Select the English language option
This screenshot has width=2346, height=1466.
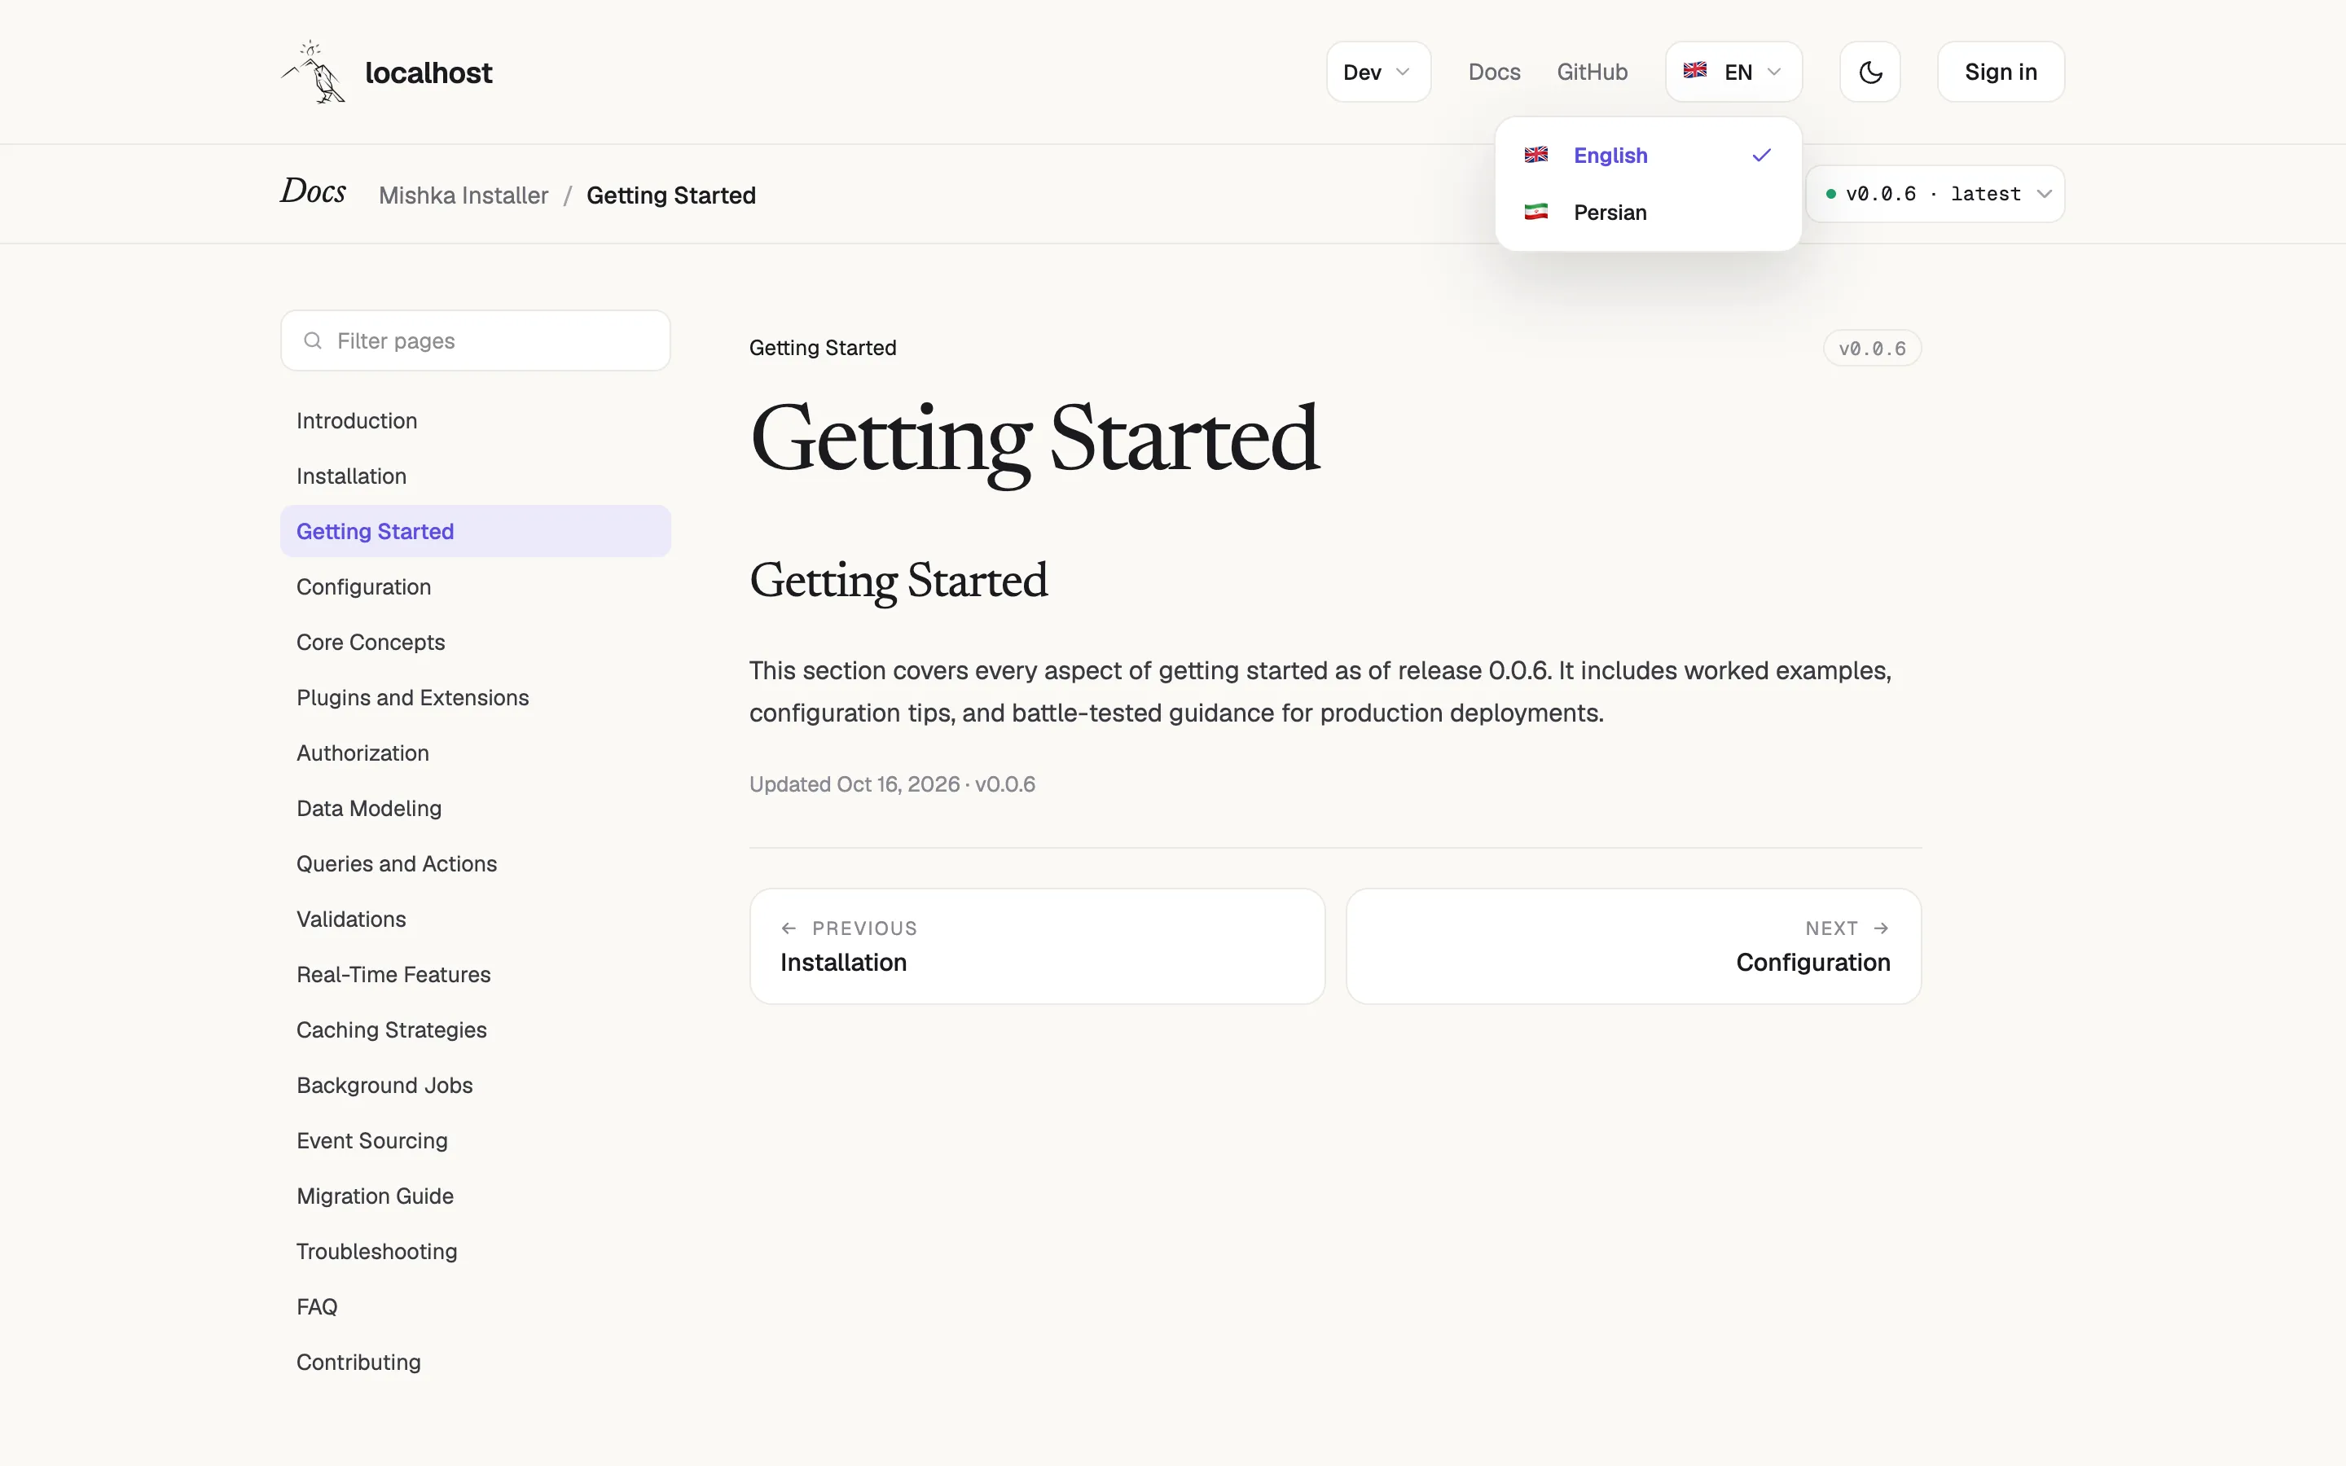(x=1648, y=155)
